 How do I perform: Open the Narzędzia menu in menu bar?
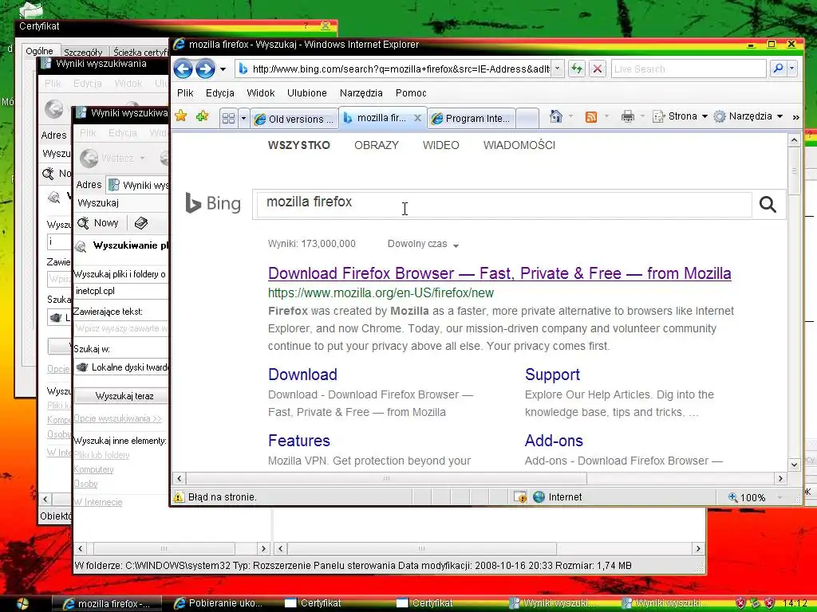[361, 93]
